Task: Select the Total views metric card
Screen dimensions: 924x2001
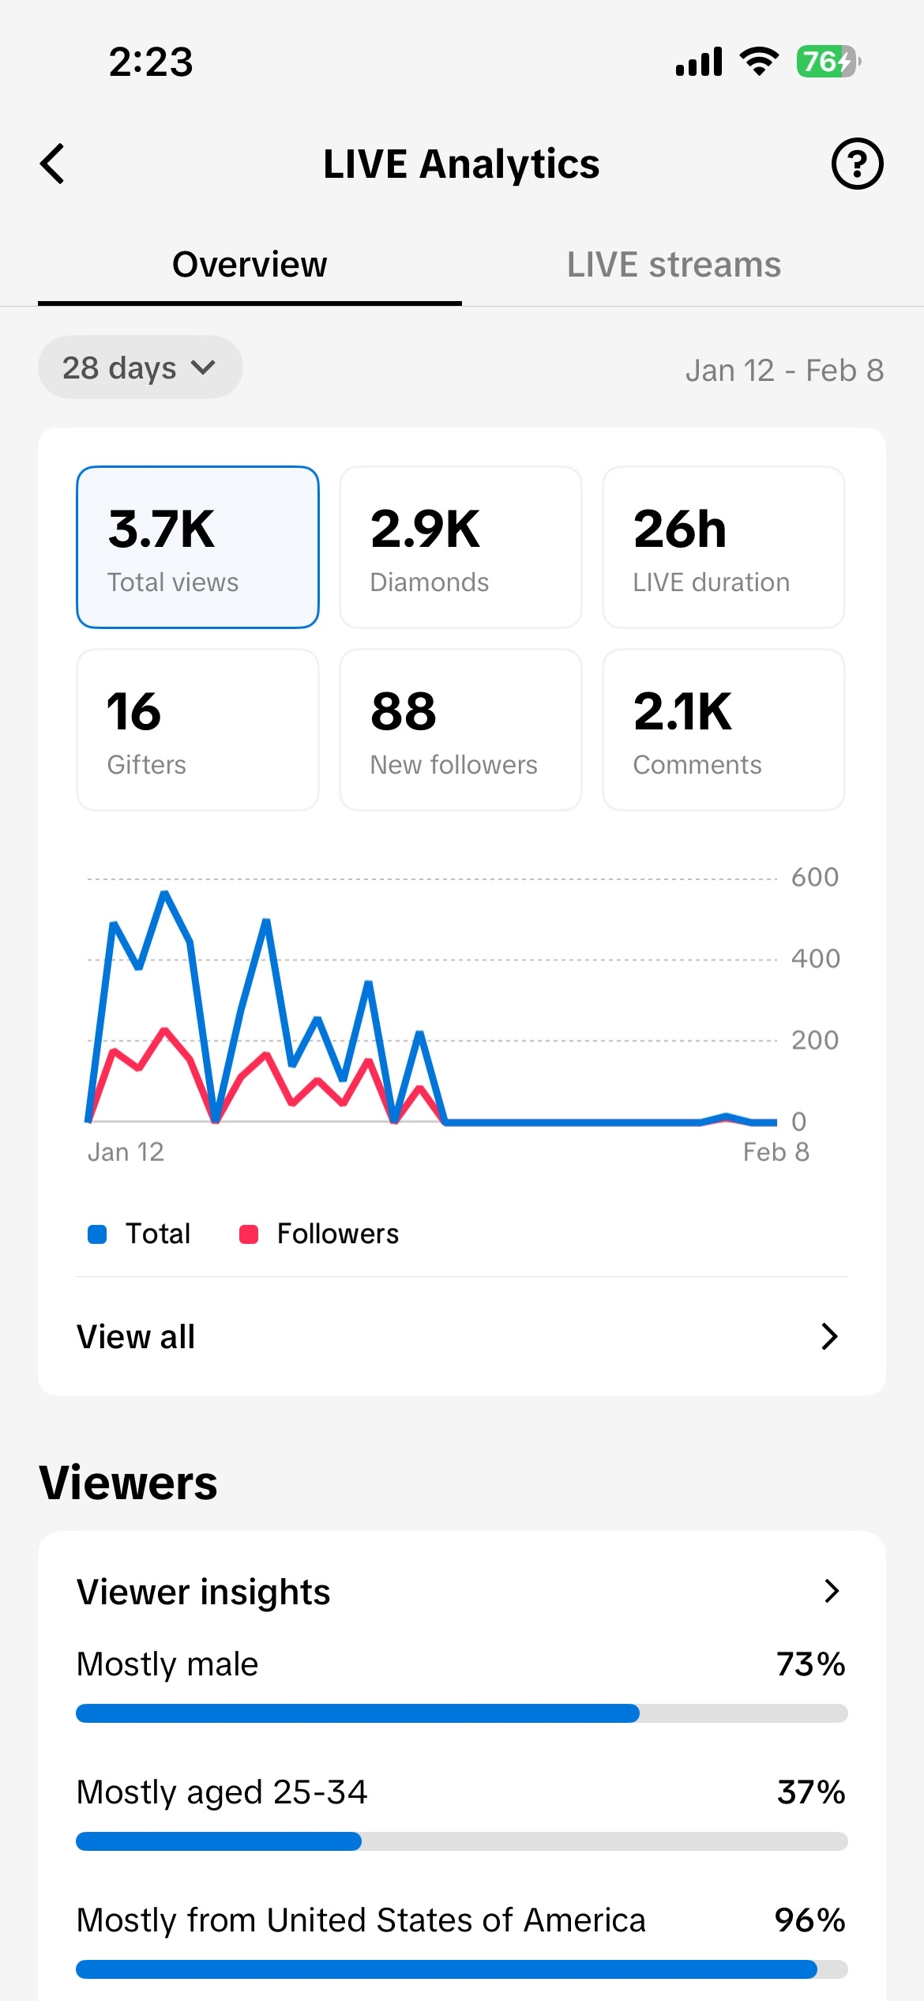Action: point(197,548)
